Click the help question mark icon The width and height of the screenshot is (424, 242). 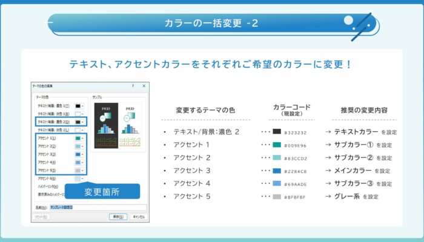coord(133,86)
